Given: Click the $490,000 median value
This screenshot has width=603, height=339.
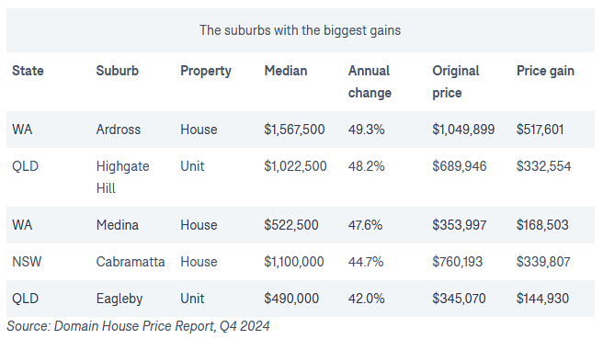Looking at the screenshot, I should click(x=291, y=299).
